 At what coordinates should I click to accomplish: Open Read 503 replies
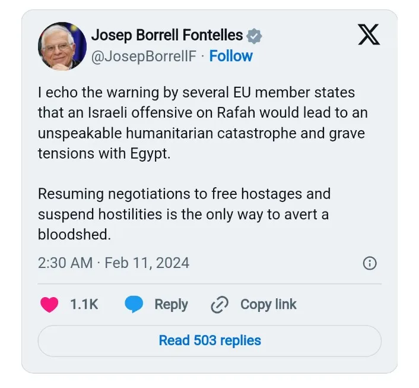pos(209,340)
